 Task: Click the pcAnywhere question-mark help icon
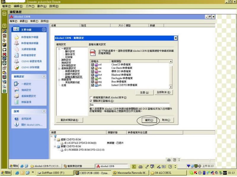tap(4, 26)
